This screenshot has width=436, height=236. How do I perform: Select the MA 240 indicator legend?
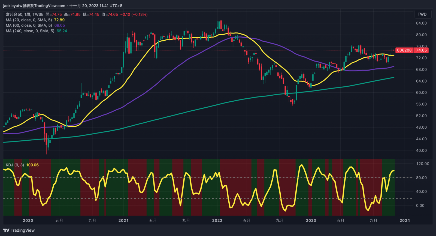coord(30,31)
